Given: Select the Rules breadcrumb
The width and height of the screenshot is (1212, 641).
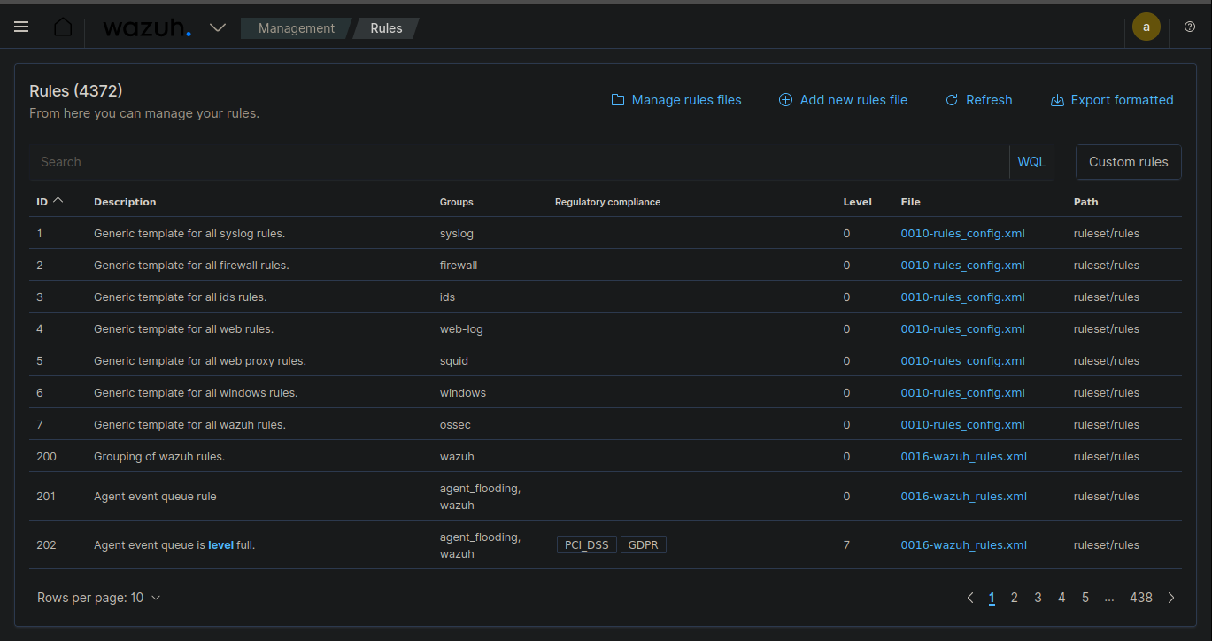Looking at the screenshot, I should (386, 28).
